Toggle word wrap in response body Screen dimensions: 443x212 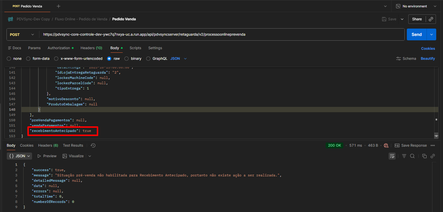[392, 156]
